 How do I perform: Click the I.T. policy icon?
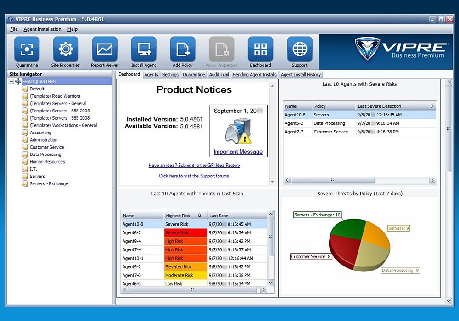point(25,169)
